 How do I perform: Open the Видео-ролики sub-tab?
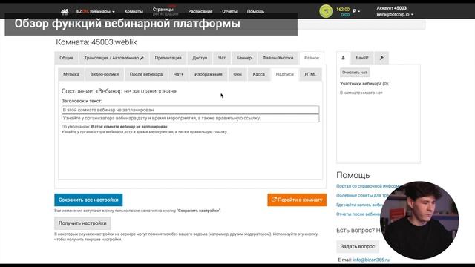coord(105,74)
